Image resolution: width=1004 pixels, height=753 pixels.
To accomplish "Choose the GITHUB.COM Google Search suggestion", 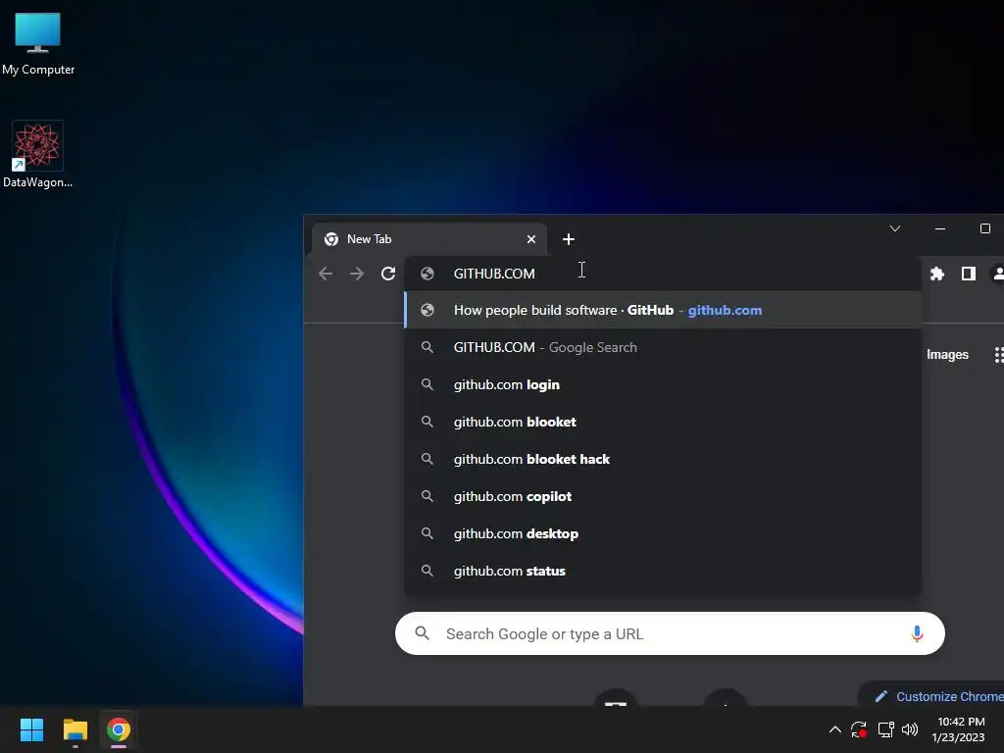I will pos(663,347).
